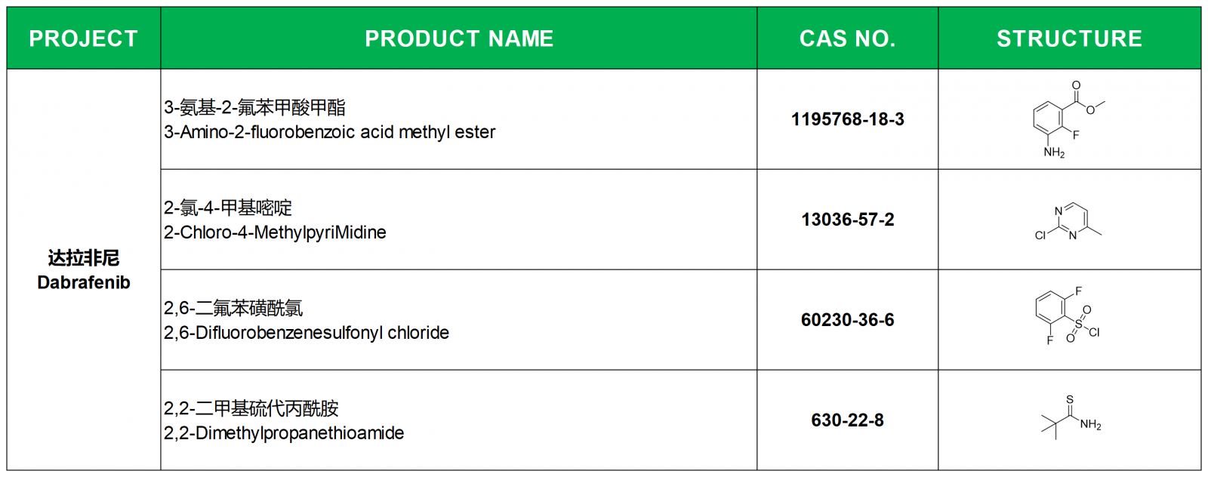Click the Dimethylpropanethioamide structure drawing
Image resolution: width=1208 pixels, height=477 pixels.
tap(1071, 417)
